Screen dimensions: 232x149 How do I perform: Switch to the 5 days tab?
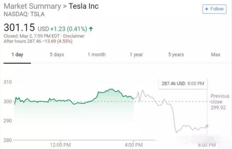(57, 55)
